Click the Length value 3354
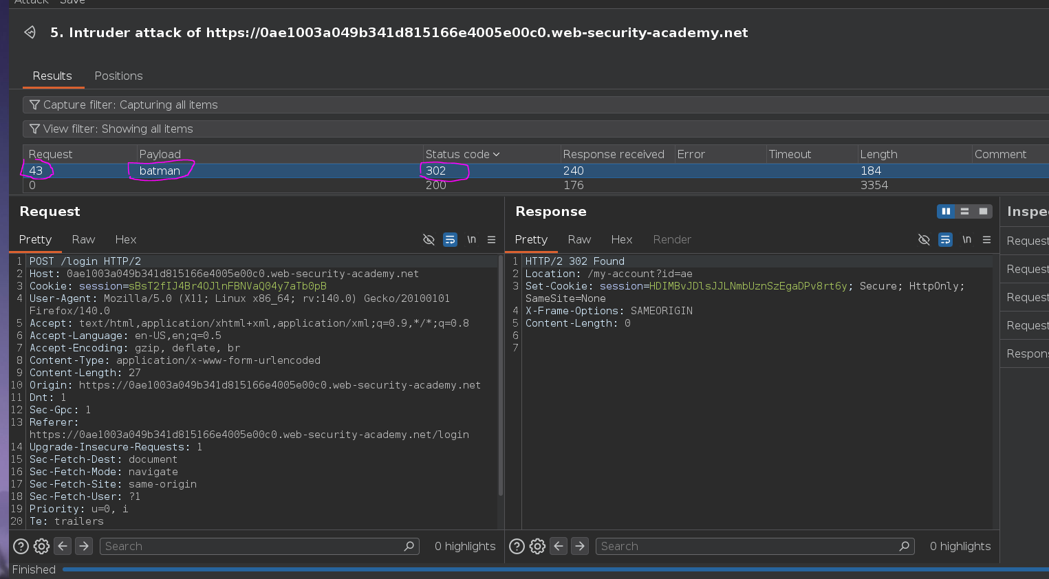This screenshot has height=579, width=1049. [x=874, y=185]
